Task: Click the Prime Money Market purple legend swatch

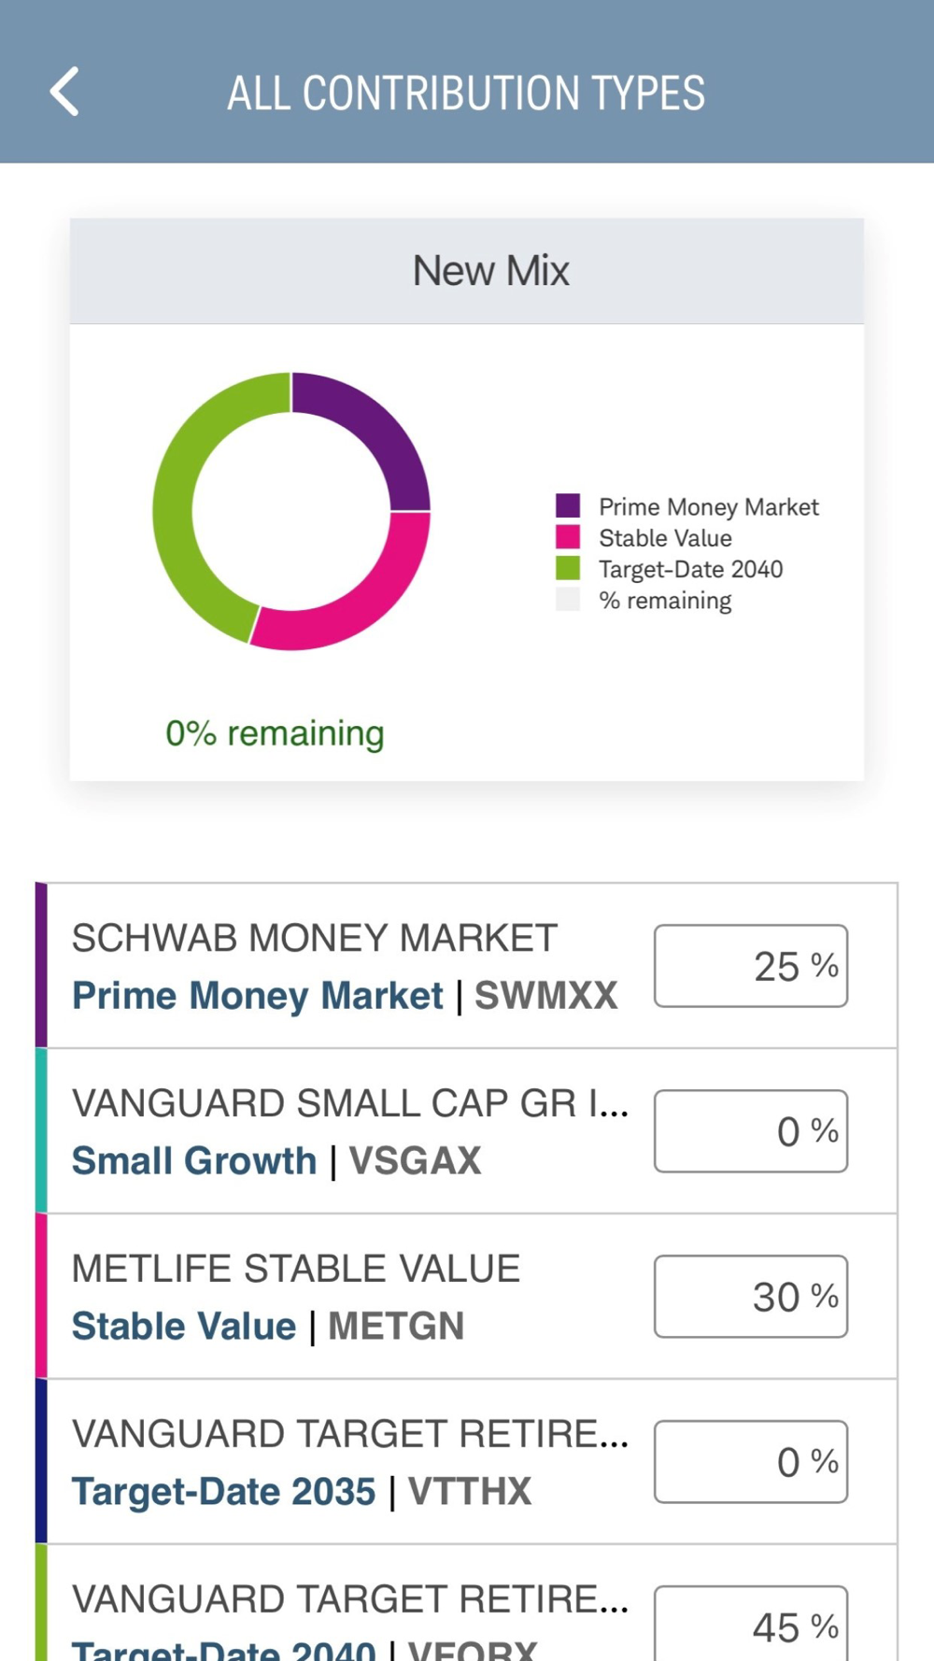Action: point(568,506)
